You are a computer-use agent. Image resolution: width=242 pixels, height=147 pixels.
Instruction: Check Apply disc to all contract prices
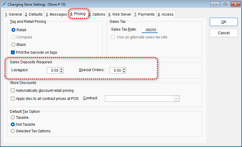(13, 98)
